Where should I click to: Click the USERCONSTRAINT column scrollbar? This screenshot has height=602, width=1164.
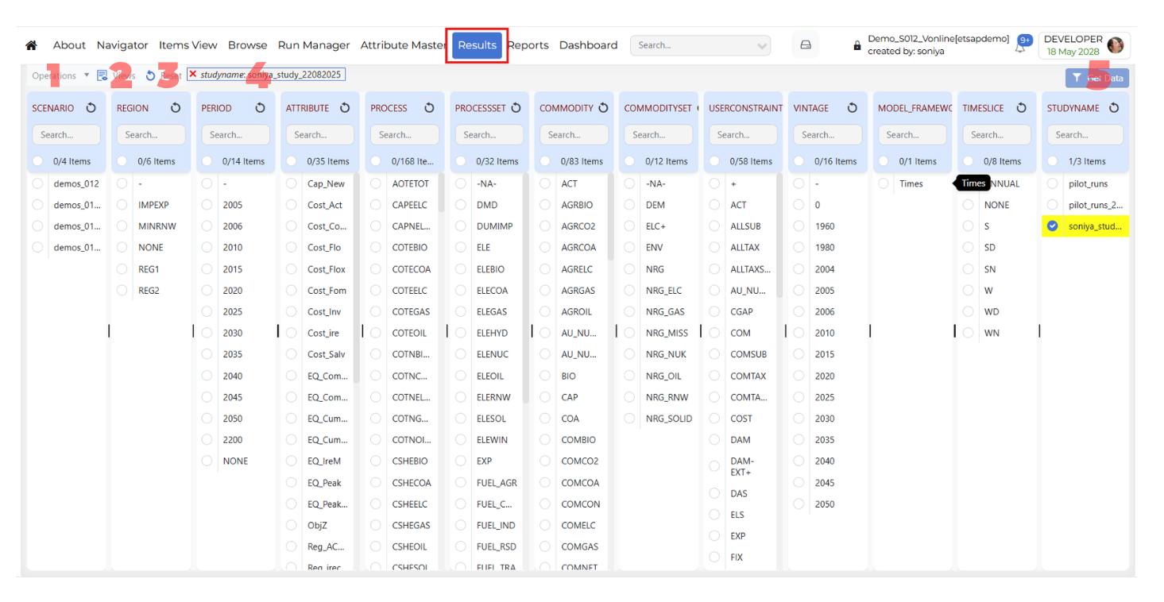coord(779,236)
